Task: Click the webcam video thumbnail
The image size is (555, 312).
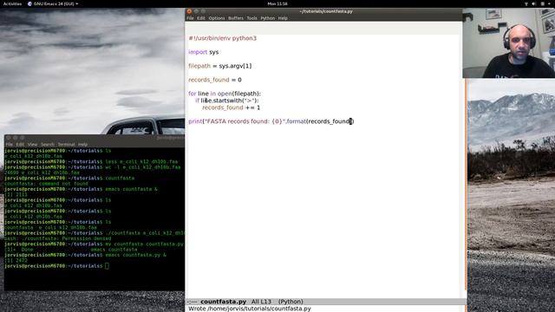Action: [x=509, y=42]
